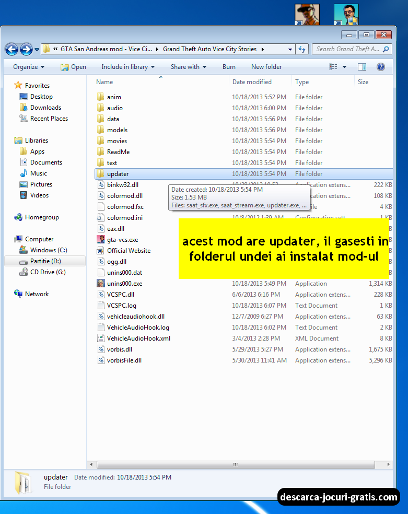The width and height of the screenshot is (408, 514).
Task: Select the movies folder icon
Action: coord(101,141)
